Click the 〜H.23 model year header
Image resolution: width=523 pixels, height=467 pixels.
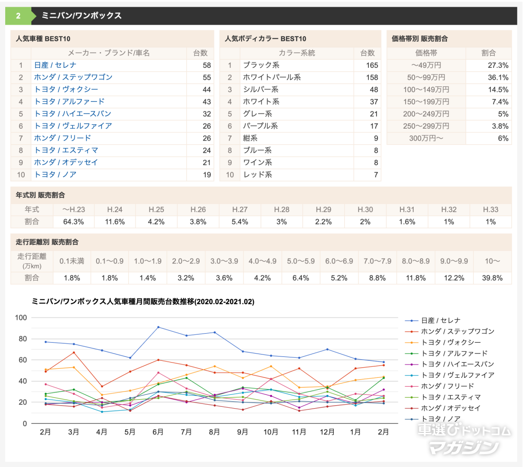pyautogui.click(x=74, y=209)
